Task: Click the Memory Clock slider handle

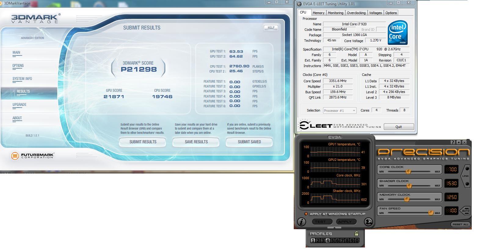Action: tap(407, 199)
